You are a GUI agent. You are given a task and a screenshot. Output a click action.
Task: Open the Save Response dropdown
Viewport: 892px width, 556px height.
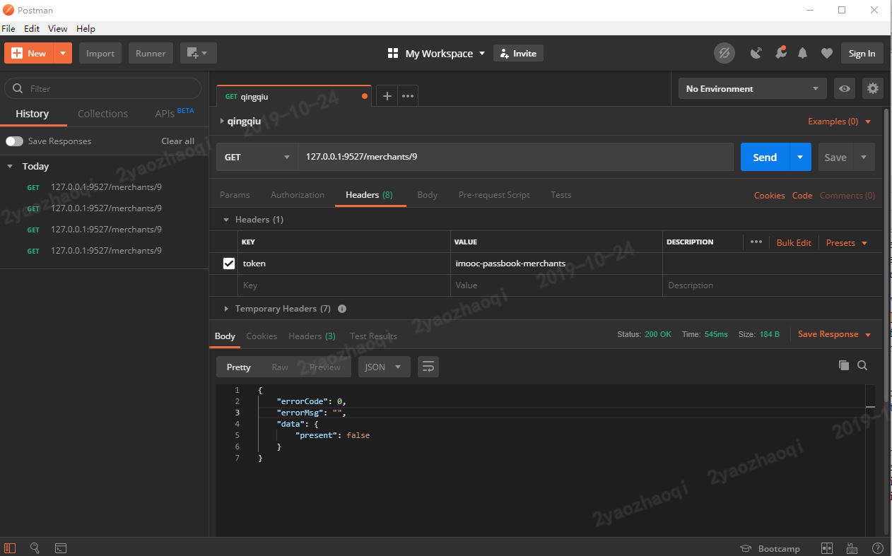click(x=834, y=334)
